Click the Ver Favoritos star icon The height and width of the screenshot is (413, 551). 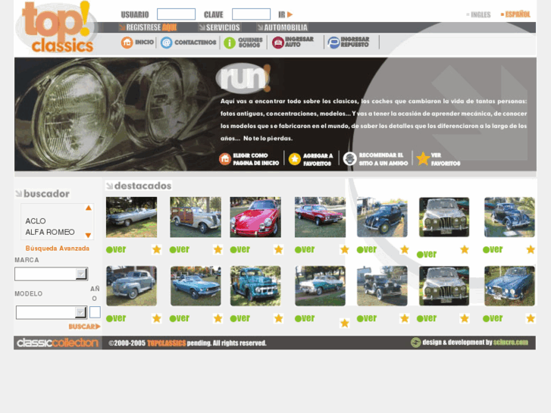tap(423, 159)
